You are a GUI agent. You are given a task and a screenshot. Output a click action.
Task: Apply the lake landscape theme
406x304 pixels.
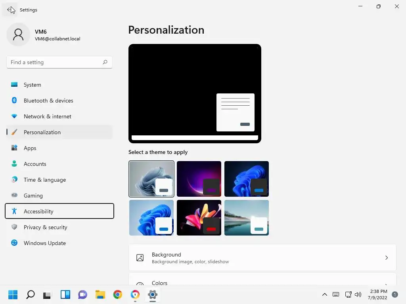point(247,218)
